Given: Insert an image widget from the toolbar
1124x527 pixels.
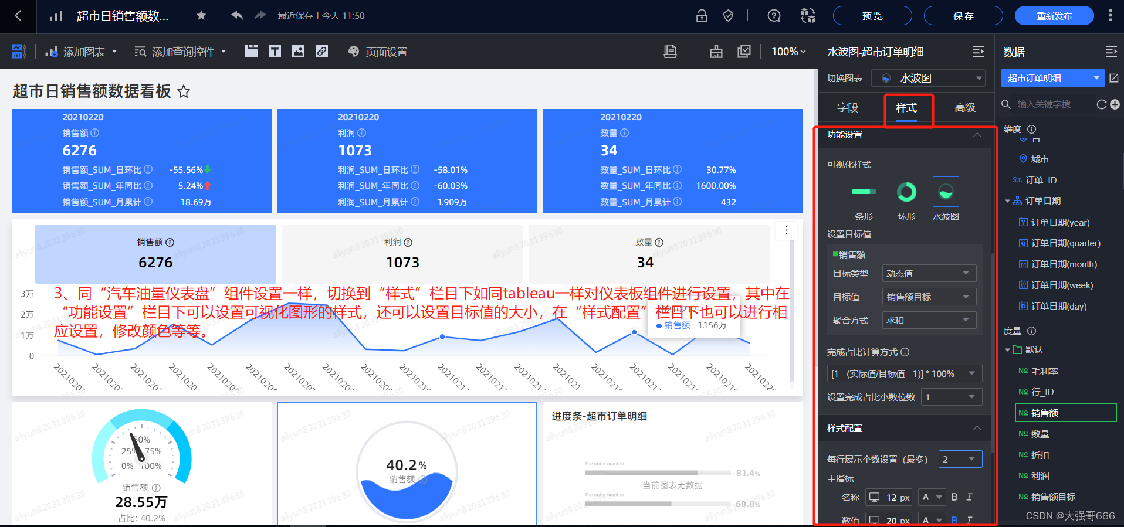Looking at the screenshot, I should (x=298, y=52).
